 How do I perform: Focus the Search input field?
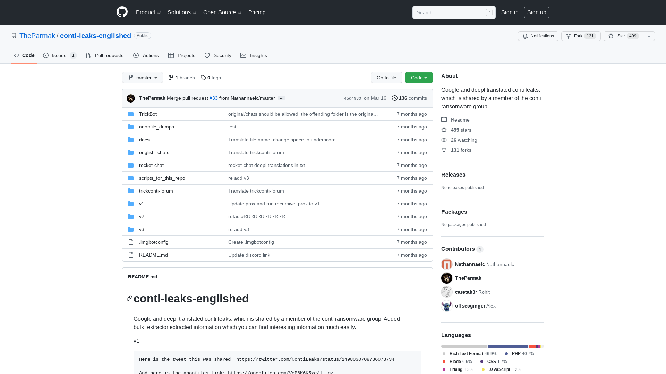(x=454, y=12)
